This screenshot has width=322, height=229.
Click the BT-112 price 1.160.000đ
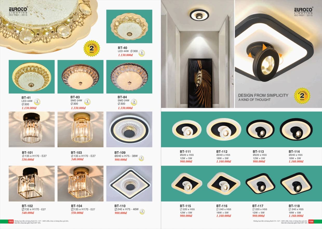(x=223, y=162)
